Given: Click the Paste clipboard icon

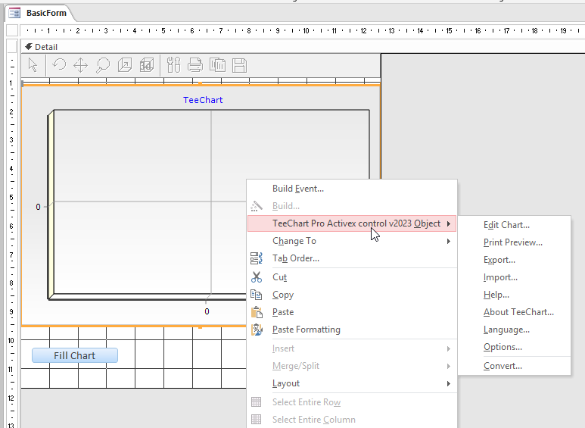Looking at the screenshot, I should pyautogui.click(x=257, y=312).
